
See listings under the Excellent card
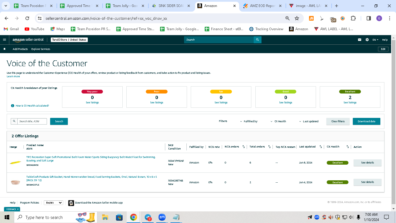coord(350,102)
